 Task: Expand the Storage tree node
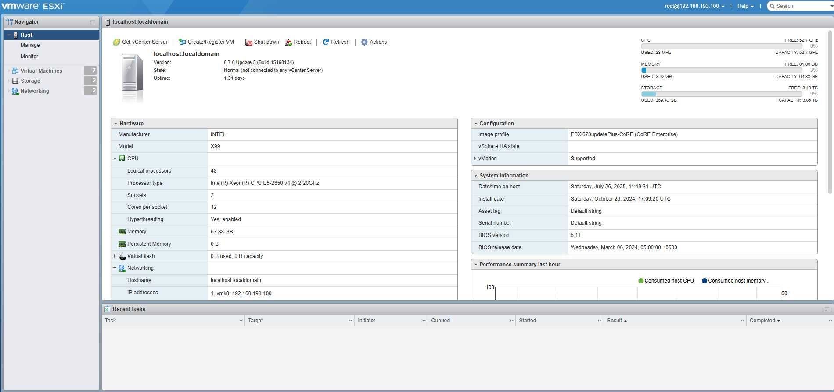point(9,81)
